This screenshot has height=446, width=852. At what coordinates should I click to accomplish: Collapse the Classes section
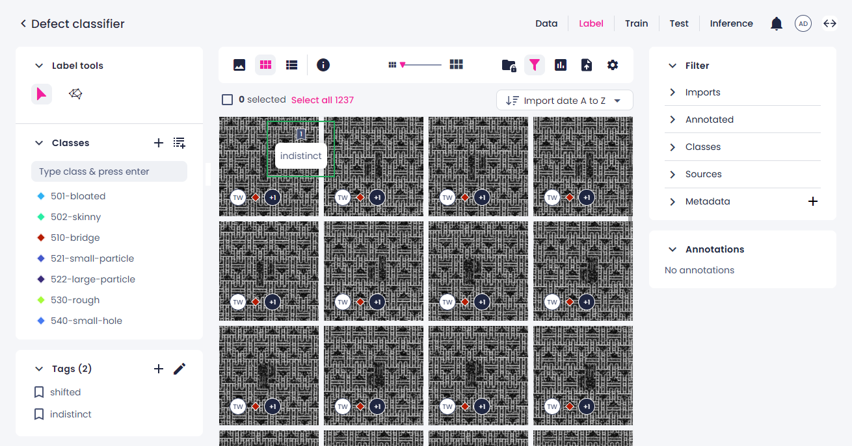pyautogui.click(x=39, y=143)
